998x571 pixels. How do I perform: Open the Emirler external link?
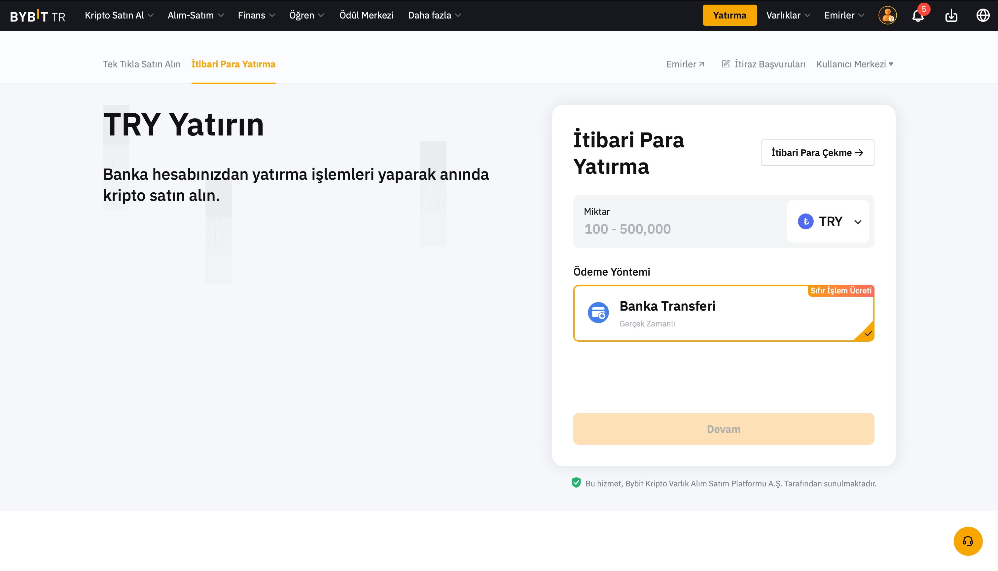tap(685, 64)
